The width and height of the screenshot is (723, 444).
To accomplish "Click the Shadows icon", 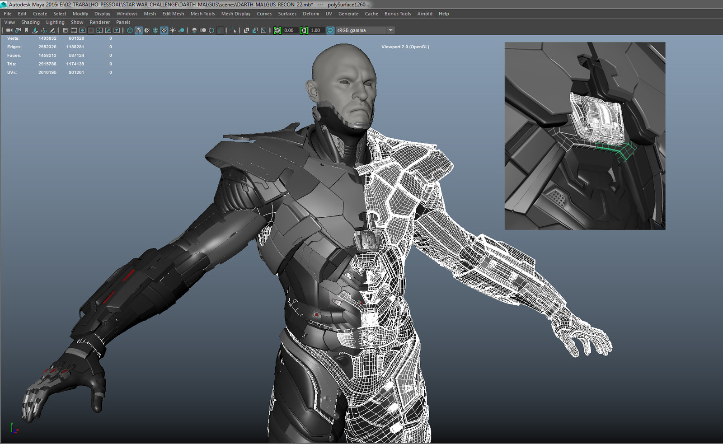I will (x=181, y=30).
